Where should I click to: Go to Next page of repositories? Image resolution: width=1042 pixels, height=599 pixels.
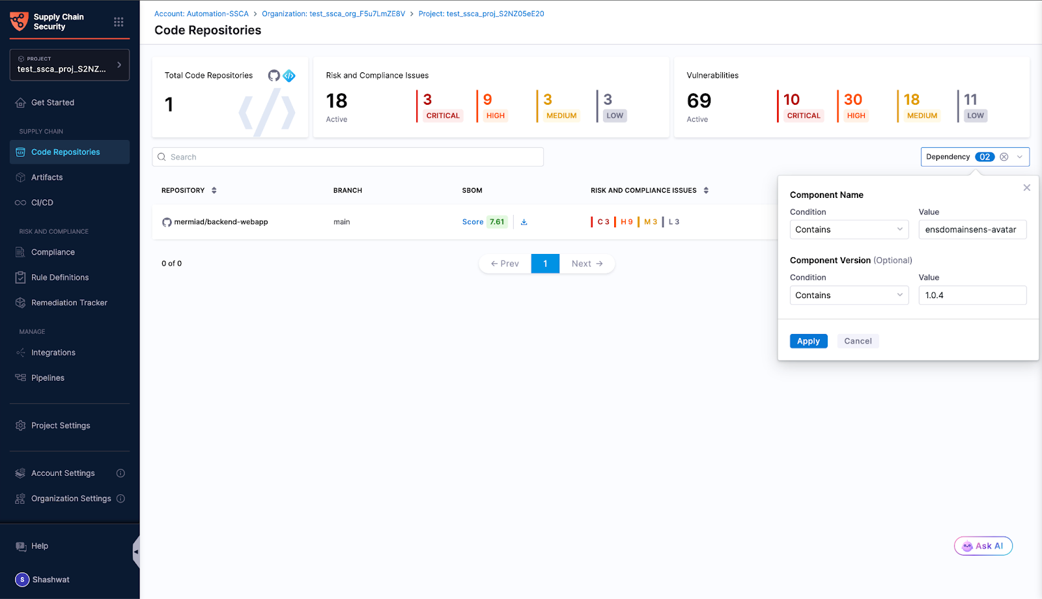587,264
